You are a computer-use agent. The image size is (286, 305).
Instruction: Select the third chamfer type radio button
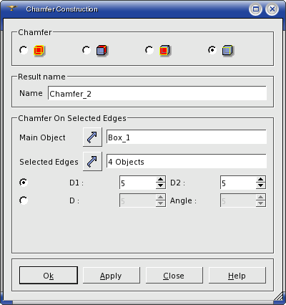pyautogui.click(x=149, y=50)
